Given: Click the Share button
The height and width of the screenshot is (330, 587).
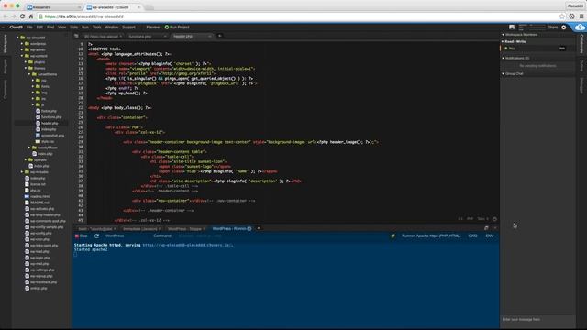Looking at the screenshot, I should pyautogui.click(x=553, y=27).
